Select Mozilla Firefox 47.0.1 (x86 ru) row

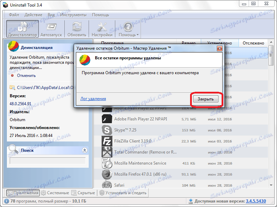pos(181,174)
